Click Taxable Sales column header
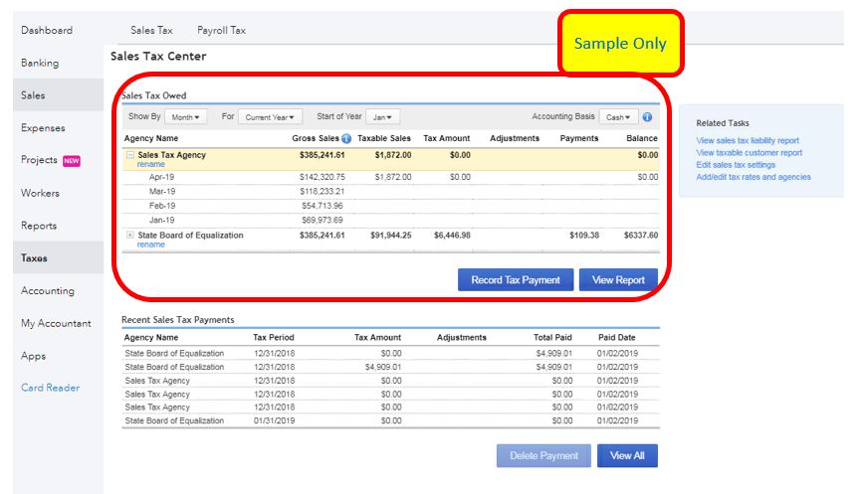This screenshot has width=862, height=494. click(x=384, y=138)
